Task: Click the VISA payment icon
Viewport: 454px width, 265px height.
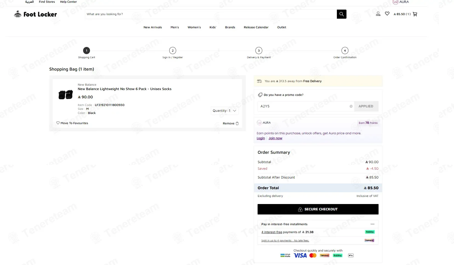Action: (300, 255)
